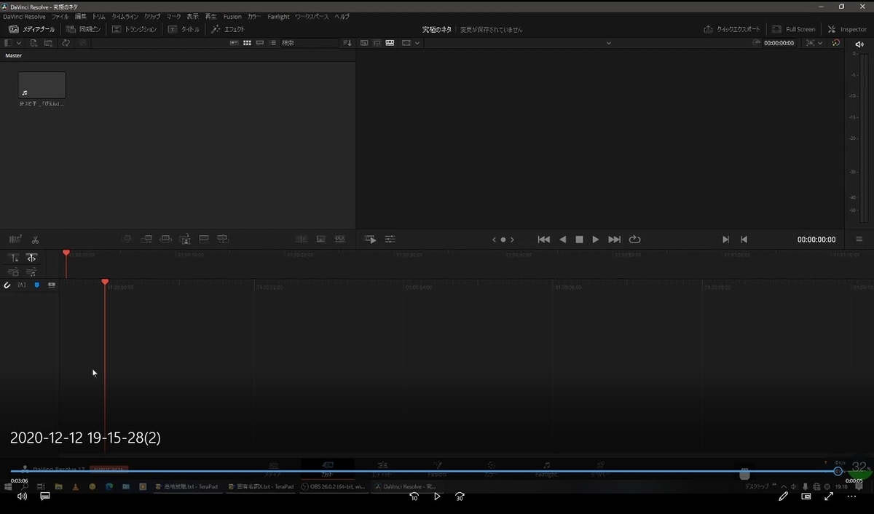This screenshot has width=874, height=514.
Task: Open the clip name dropdown above viewer
Action: (608, 43)
